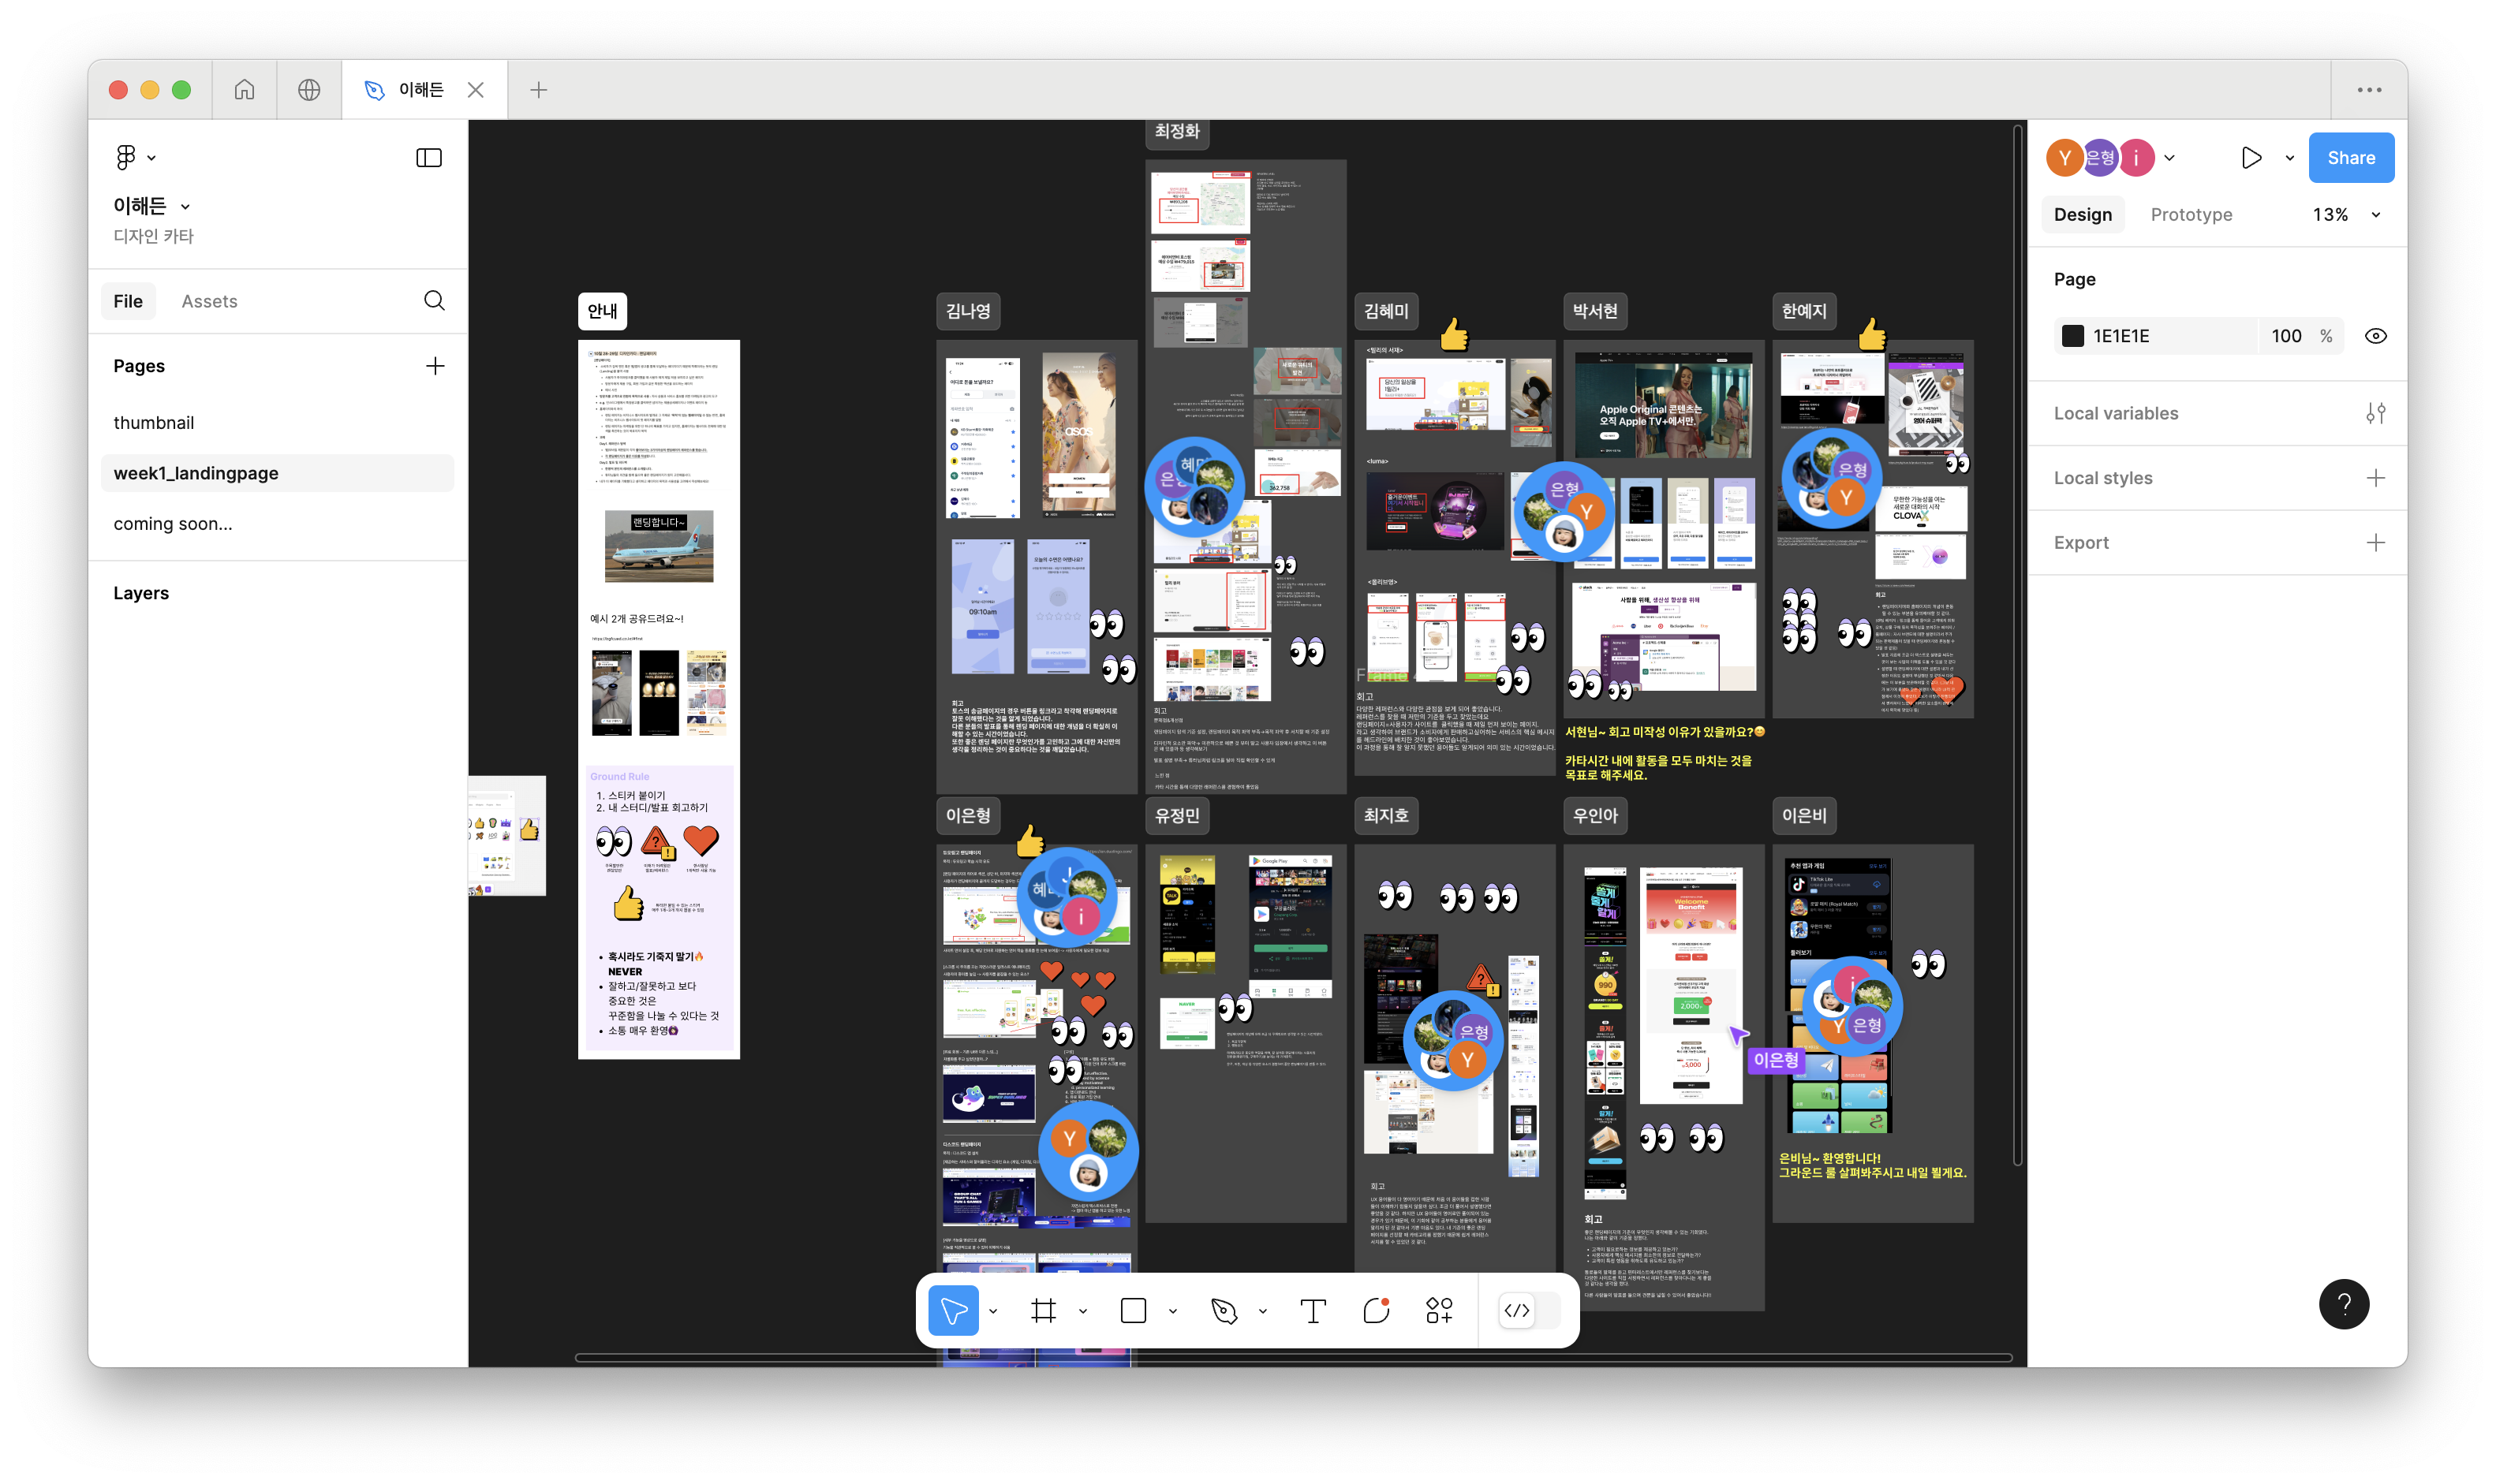Image resolution: width=2496 pixels, height=1484 pixels.
Task: Select the Rectangle shape tool
Action: pos(1134,1310)
